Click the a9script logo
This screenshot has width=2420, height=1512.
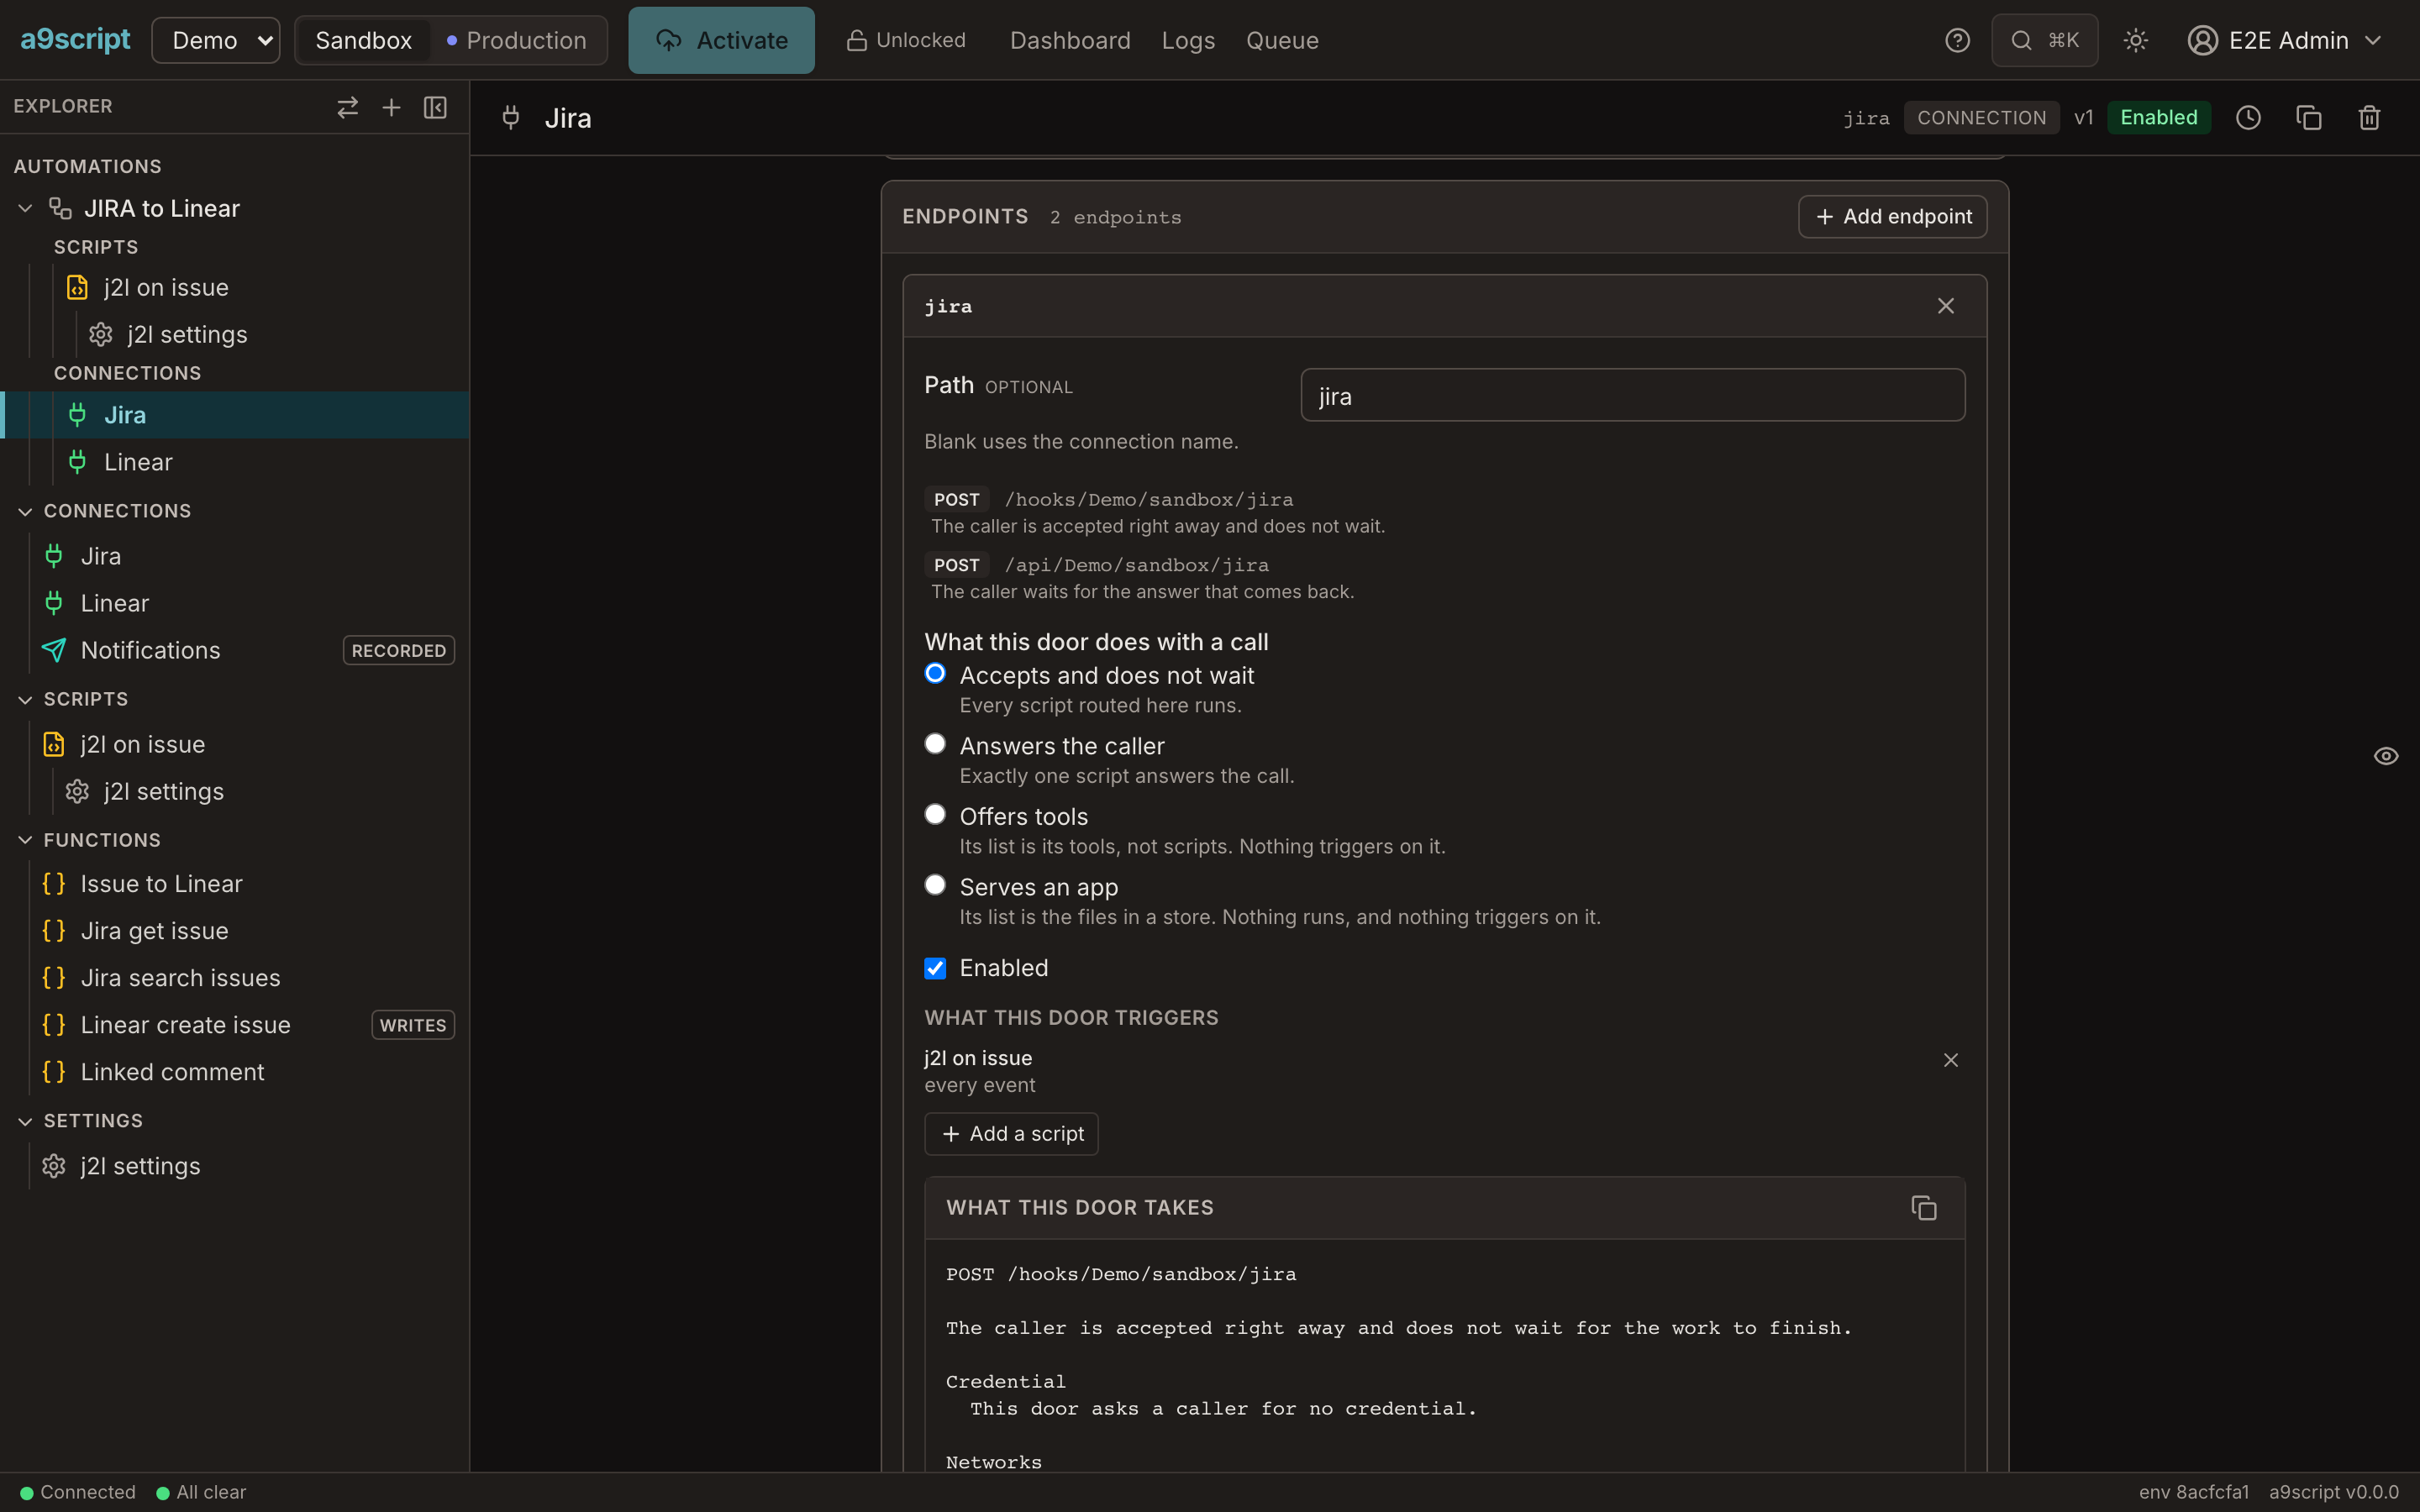[75, 39]
